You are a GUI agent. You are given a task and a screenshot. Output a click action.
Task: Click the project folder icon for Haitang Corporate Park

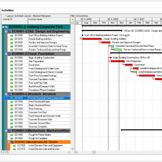(x=6, y=27)
